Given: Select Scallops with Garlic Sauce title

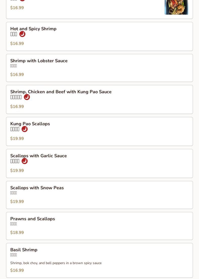Looking at the screenshot, I should click(38, 156).
